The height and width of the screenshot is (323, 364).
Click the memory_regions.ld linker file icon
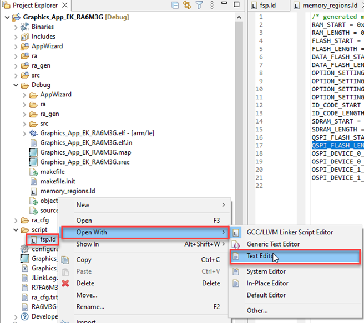33,191
